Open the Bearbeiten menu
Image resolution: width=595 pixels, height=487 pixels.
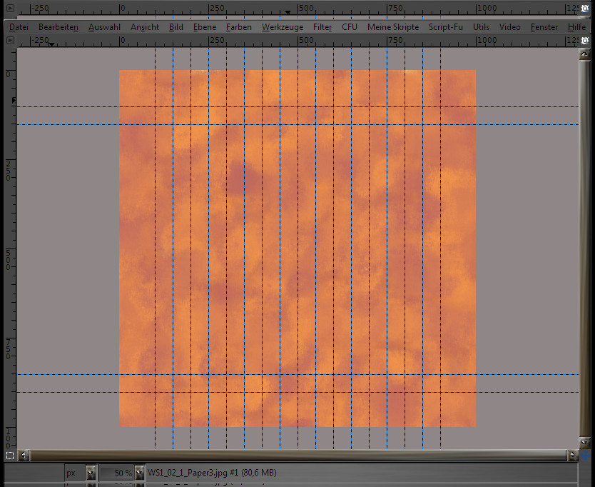pos(59,26)
